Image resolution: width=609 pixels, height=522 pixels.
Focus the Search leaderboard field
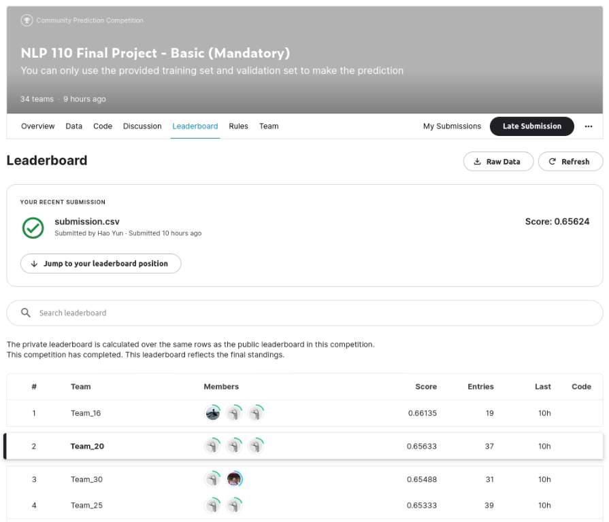pos(306,313)
